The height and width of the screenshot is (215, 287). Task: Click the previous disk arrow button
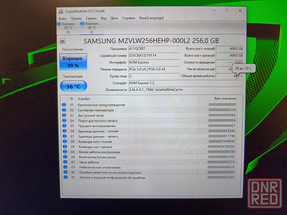tap(63, 41)
